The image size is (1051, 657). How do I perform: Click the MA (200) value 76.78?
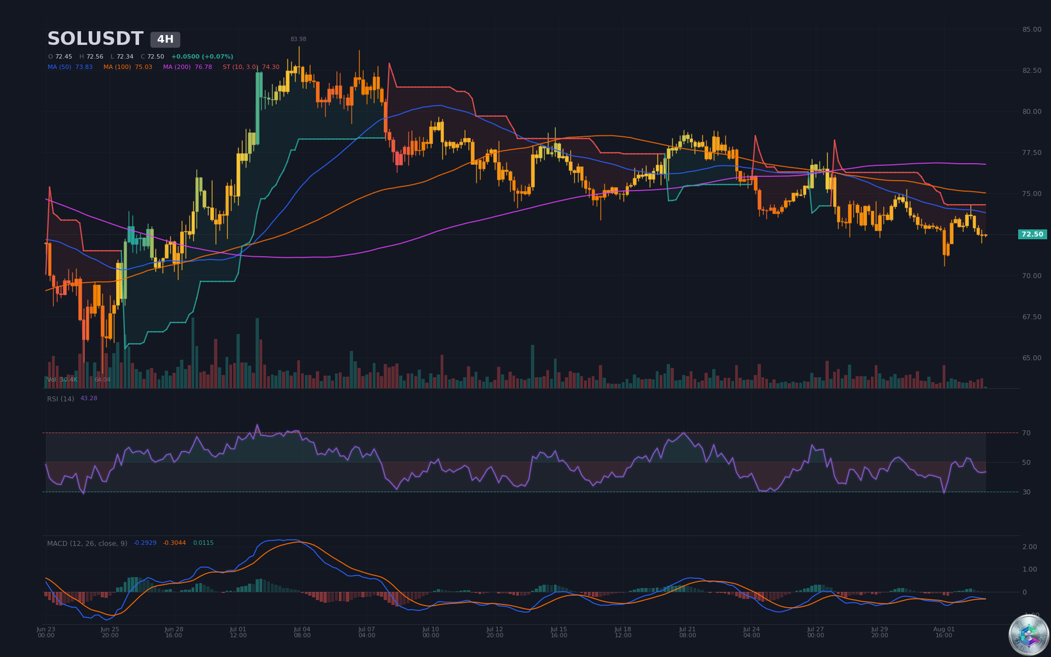tap(204, 67)
